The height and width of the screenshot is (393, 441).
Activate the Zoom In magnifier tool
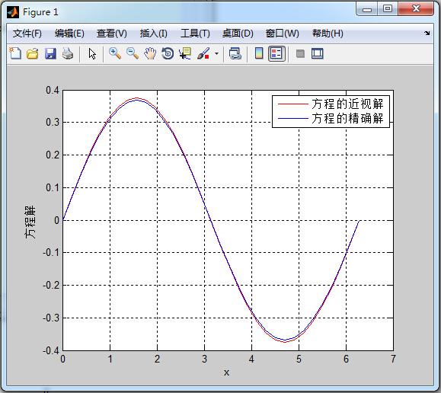[115, 53]
